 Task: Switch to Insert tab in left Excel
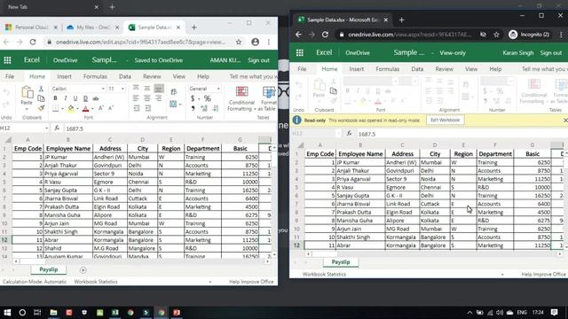pos(64,76)
